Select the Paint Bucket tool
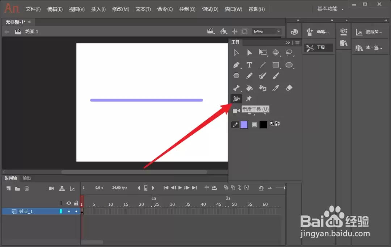This screenshot has width=391, height=247. click(249, 88)
